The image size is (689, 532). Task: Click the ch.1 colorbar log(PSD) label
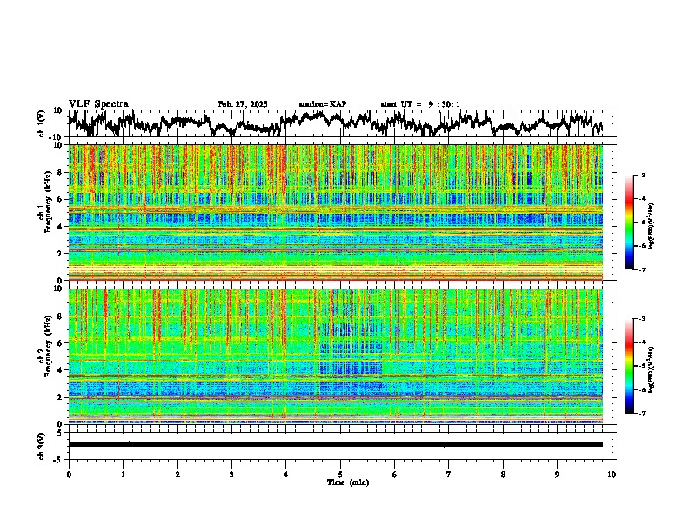point(651,227)
